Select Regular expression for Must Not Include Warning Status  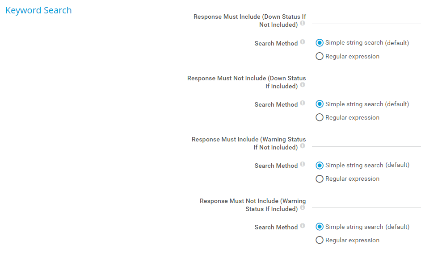pyautogui.click(x=320, y=241)
